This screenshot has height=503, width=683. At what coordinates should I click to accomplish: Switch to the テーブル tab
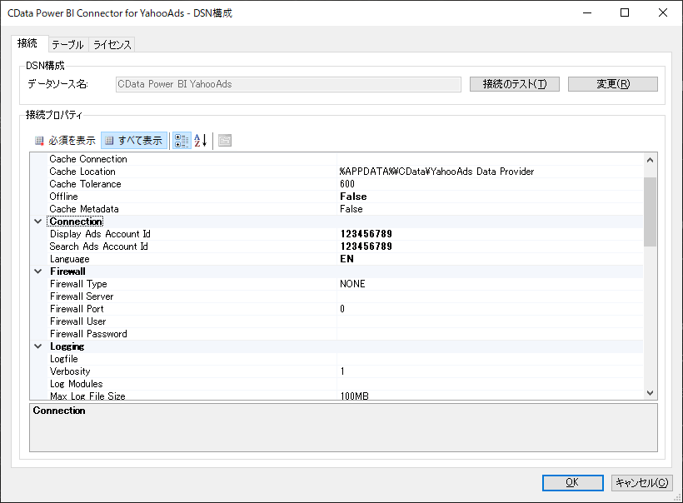click(67, 45)
